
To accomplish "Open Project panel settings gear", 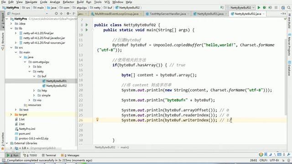I will tap(68, 14).
